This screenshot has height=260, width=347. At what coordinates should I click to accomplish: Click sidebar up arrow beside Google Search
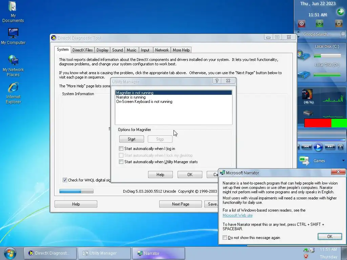[x=298, y=32]
